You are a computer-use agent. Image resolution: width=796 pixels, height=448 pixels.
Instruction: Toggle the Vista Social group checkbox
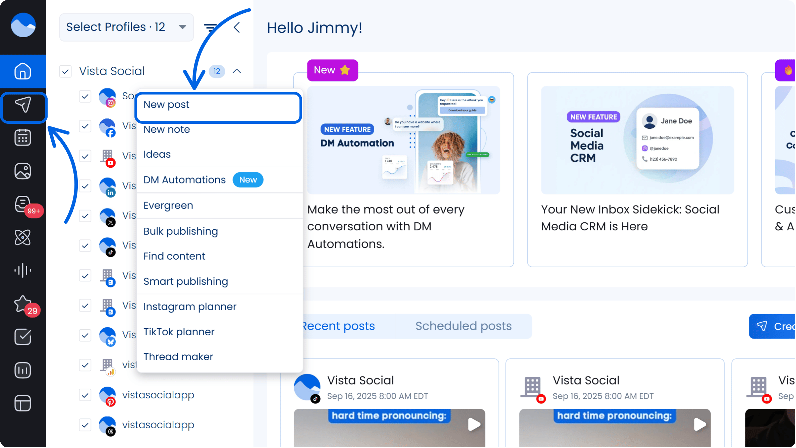point(66,71)
